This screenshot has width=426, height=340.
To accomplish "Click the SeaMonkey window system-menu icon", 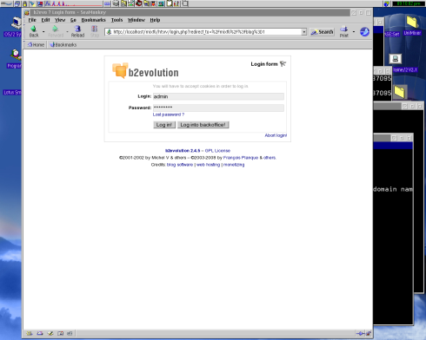I will click(27, 12).
